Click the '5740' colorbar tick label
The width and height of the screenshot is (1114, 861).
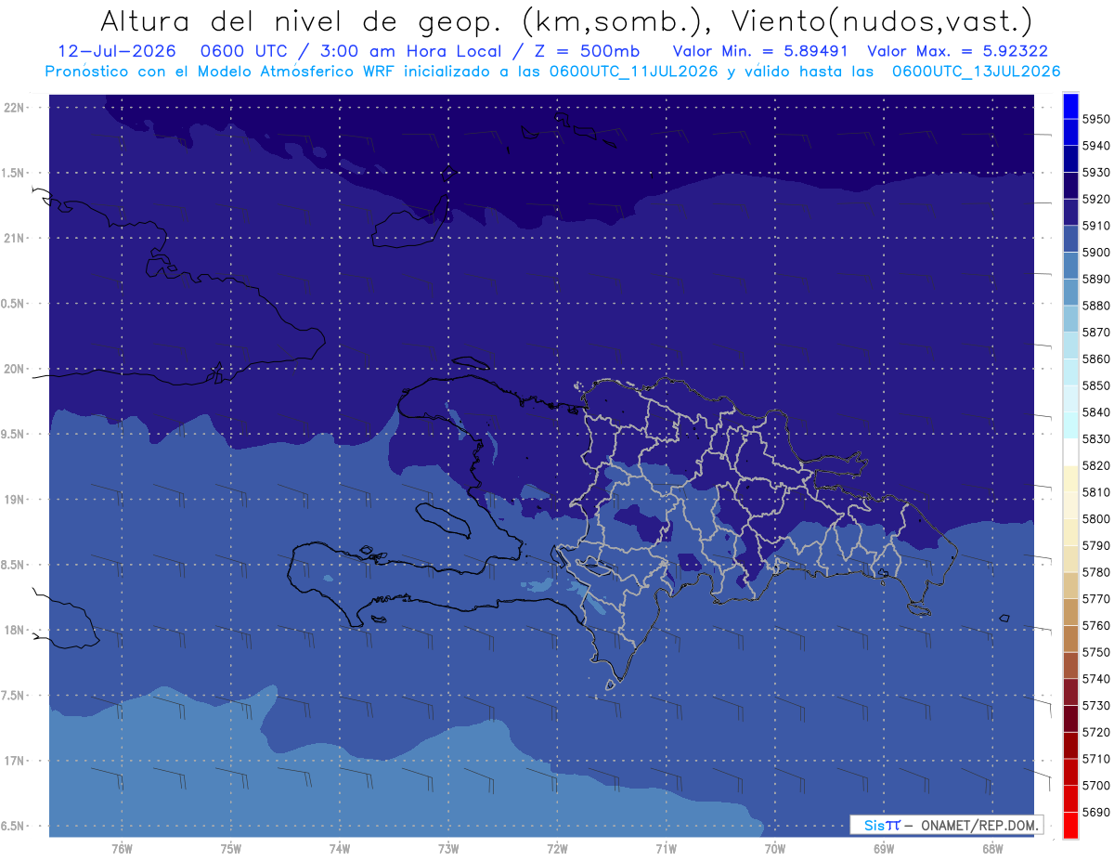[1095, 679]
